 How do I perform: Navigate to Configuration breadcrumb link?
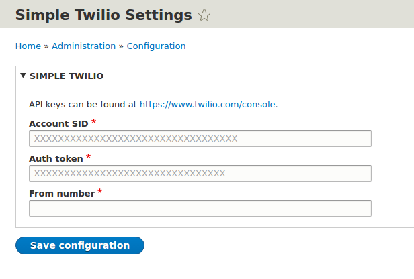coord(157,46)
